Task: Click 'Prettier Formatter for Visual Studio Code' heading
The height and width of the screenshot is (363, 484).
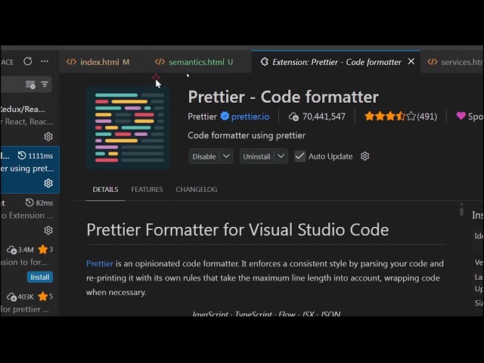Action: pos(237,229)
